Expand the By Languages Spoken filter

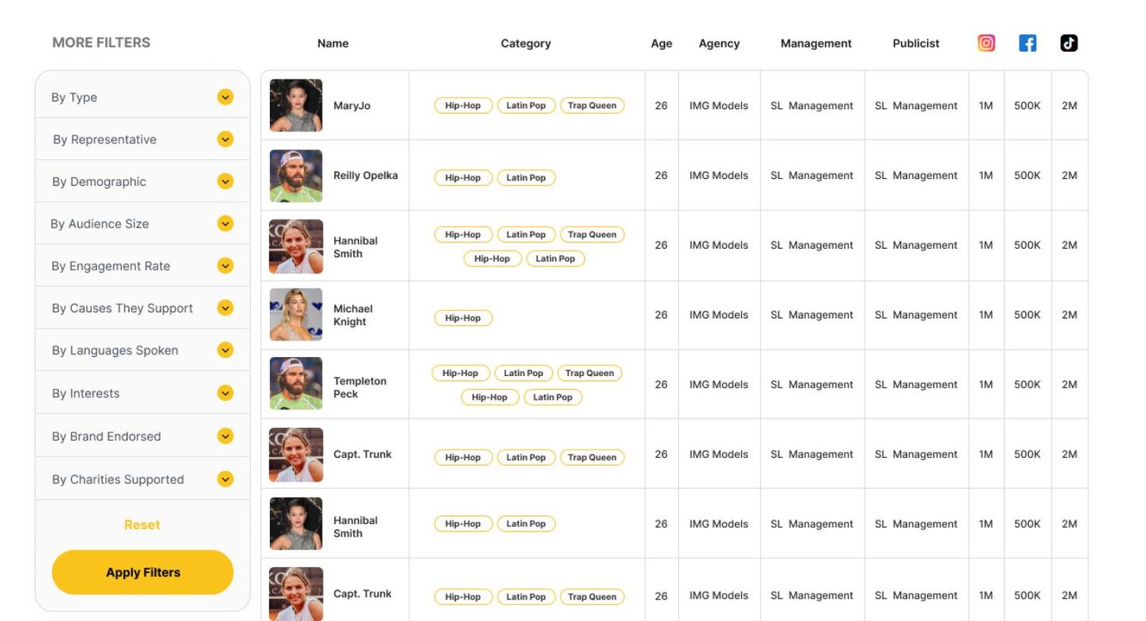[225, 350]
